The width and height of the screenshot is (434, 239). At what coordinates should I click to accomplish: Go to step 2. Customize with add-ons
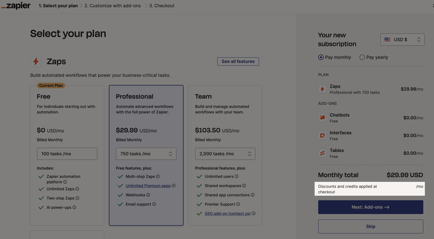pos(113,6)
